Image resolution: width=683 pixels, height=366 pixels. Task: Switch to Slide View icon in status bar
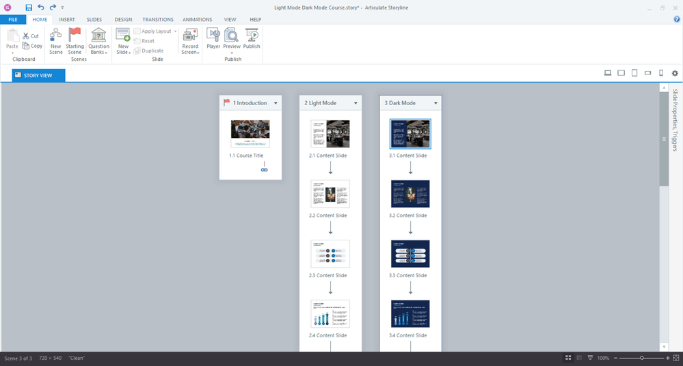pyautogui.click(x=579, y=358)
